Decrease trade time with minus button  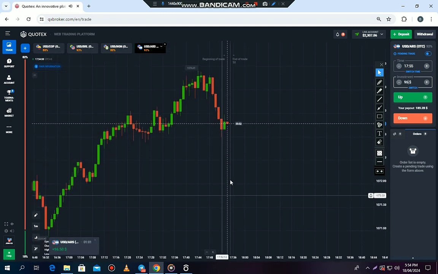point(399,66)
